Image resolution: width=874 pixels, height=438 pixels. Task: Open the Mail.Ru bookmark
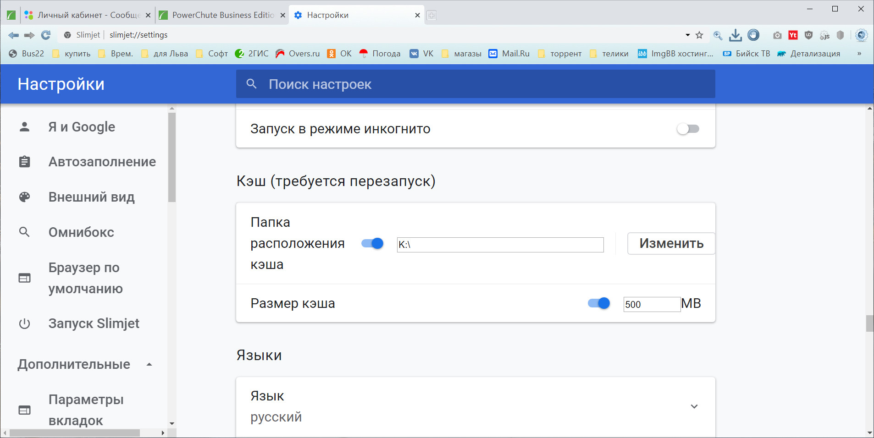click(509, 54)
